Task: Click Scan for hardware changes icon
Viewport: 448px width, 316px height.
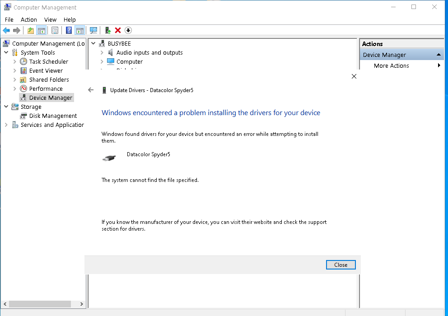Action: pos(93,30)
